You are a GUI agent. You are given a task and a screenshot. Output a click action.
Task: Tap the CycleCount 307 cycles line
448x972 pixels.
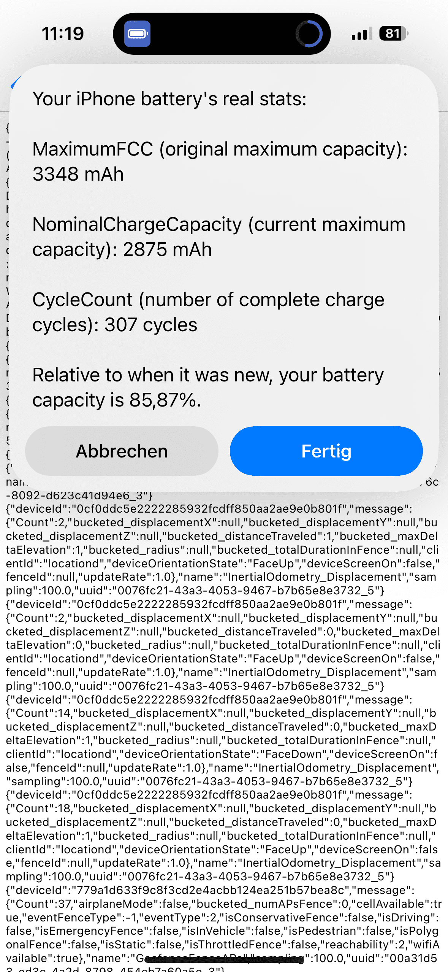click(208, 312)
